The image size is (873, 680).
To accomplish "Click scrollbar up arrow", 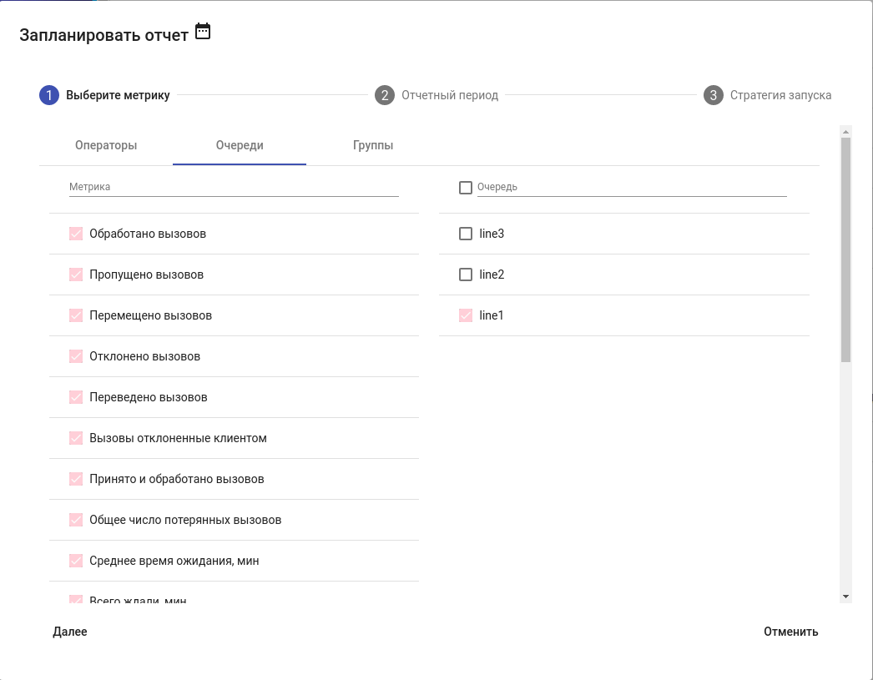I will 845,132.
